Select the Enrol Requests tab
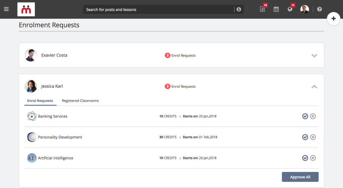The image size is (343, 188). point(40,101)
